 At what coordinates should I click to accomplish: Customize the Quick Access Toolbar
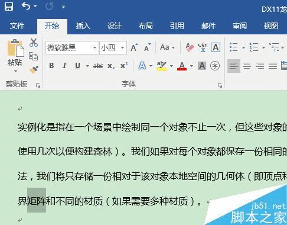[63, 7]
